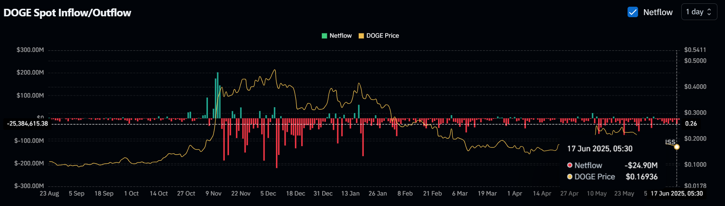Click the 13 Jan date label
Viewport: 725px width, 206px height.
coord(350,193)
